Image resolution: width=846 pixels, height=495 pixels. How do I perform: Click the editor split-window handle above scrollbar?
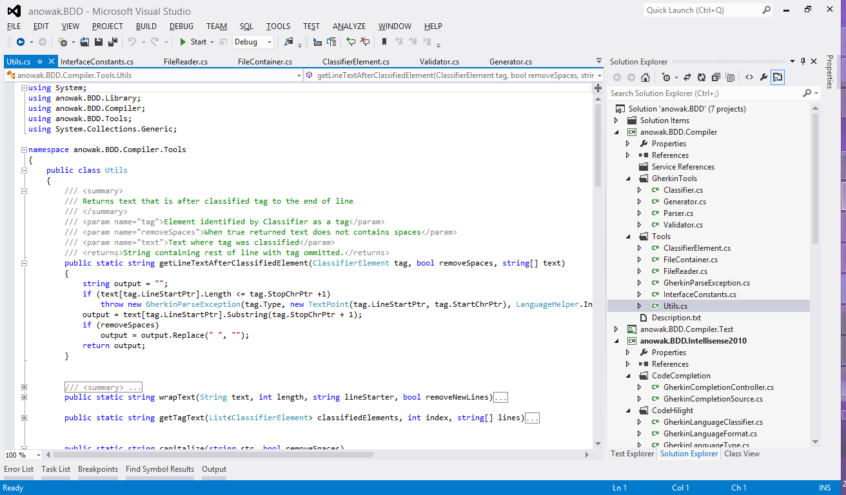598,87
